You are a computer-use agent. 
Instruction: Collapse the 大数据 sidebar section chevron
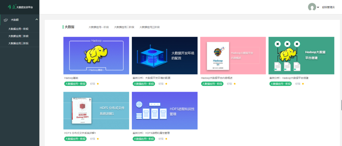37,20
